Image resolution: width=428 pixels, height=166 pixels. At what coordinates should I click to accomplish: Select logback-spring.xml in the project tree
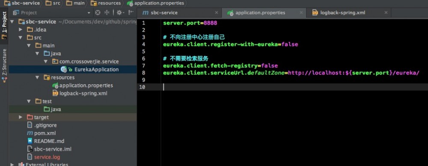[x=83, y=93]
